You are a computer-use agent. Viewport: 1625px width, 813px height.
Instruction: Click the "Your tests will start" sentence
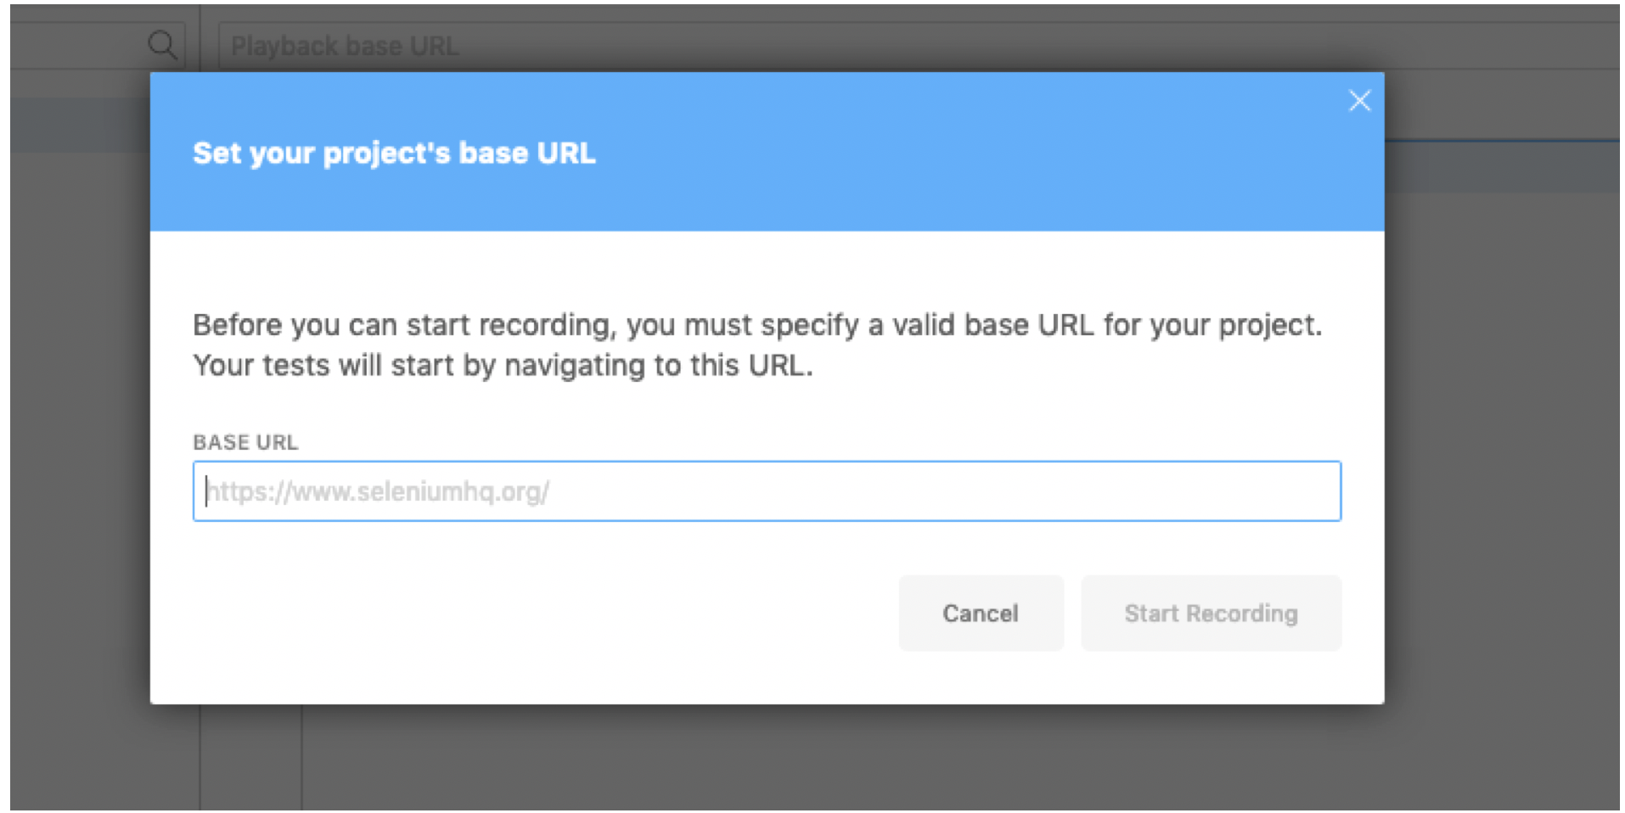tap(503, 366)
